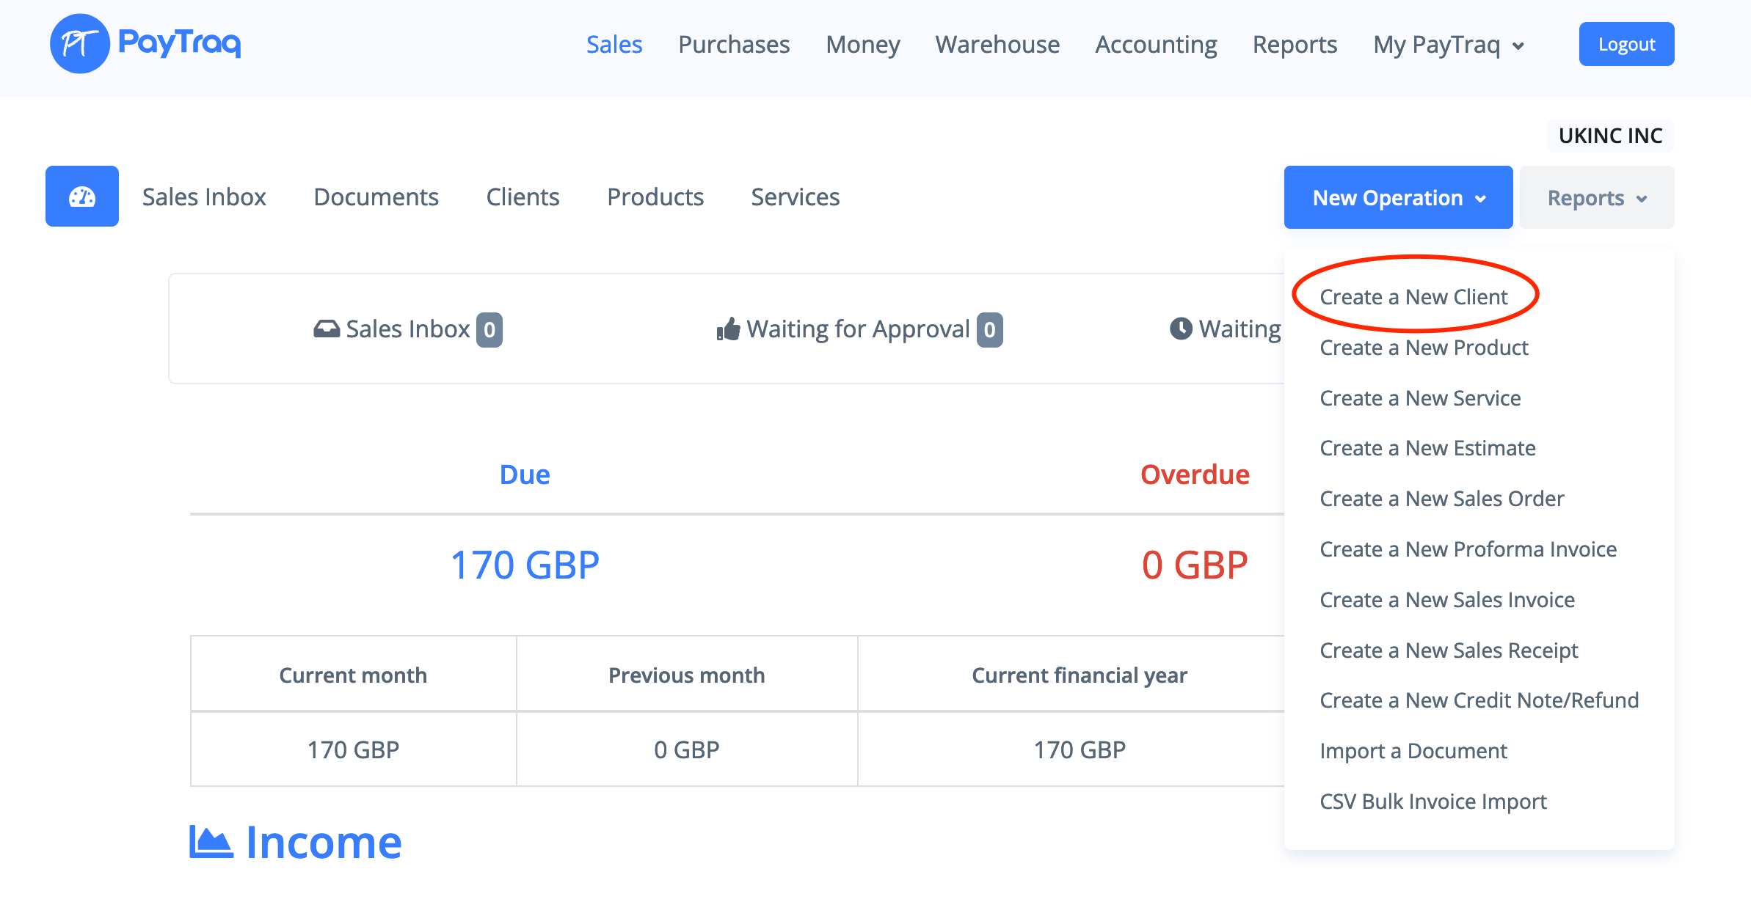The width and height of the screenshot is (1751, 902).
Task: Click the UKINC INC company label
Action: (x=1611, y=136)
